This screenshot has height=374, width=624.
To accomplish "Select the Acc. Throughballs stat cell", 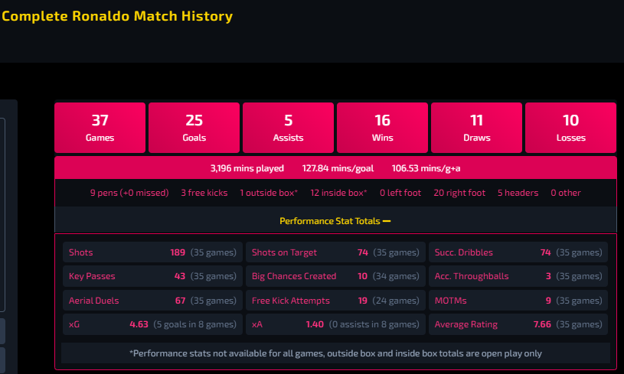I will [518, 276].
